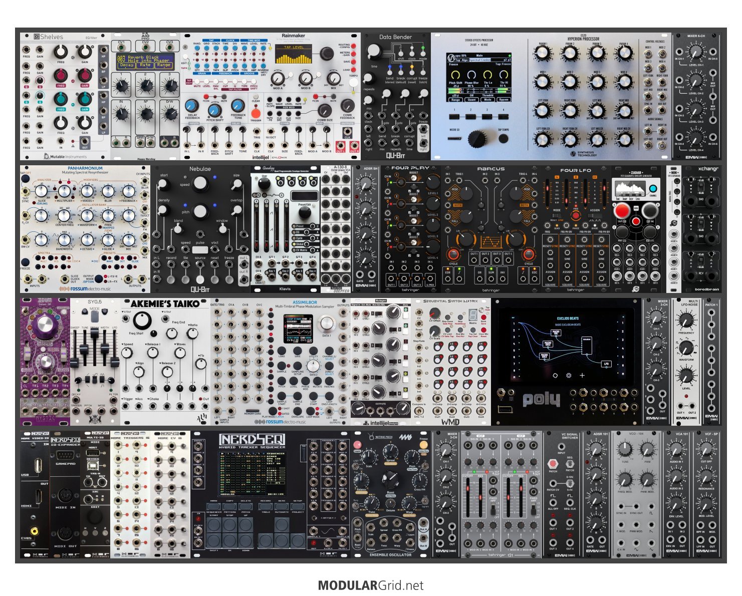Open the MODULARGrid.net link

(371, 585)
